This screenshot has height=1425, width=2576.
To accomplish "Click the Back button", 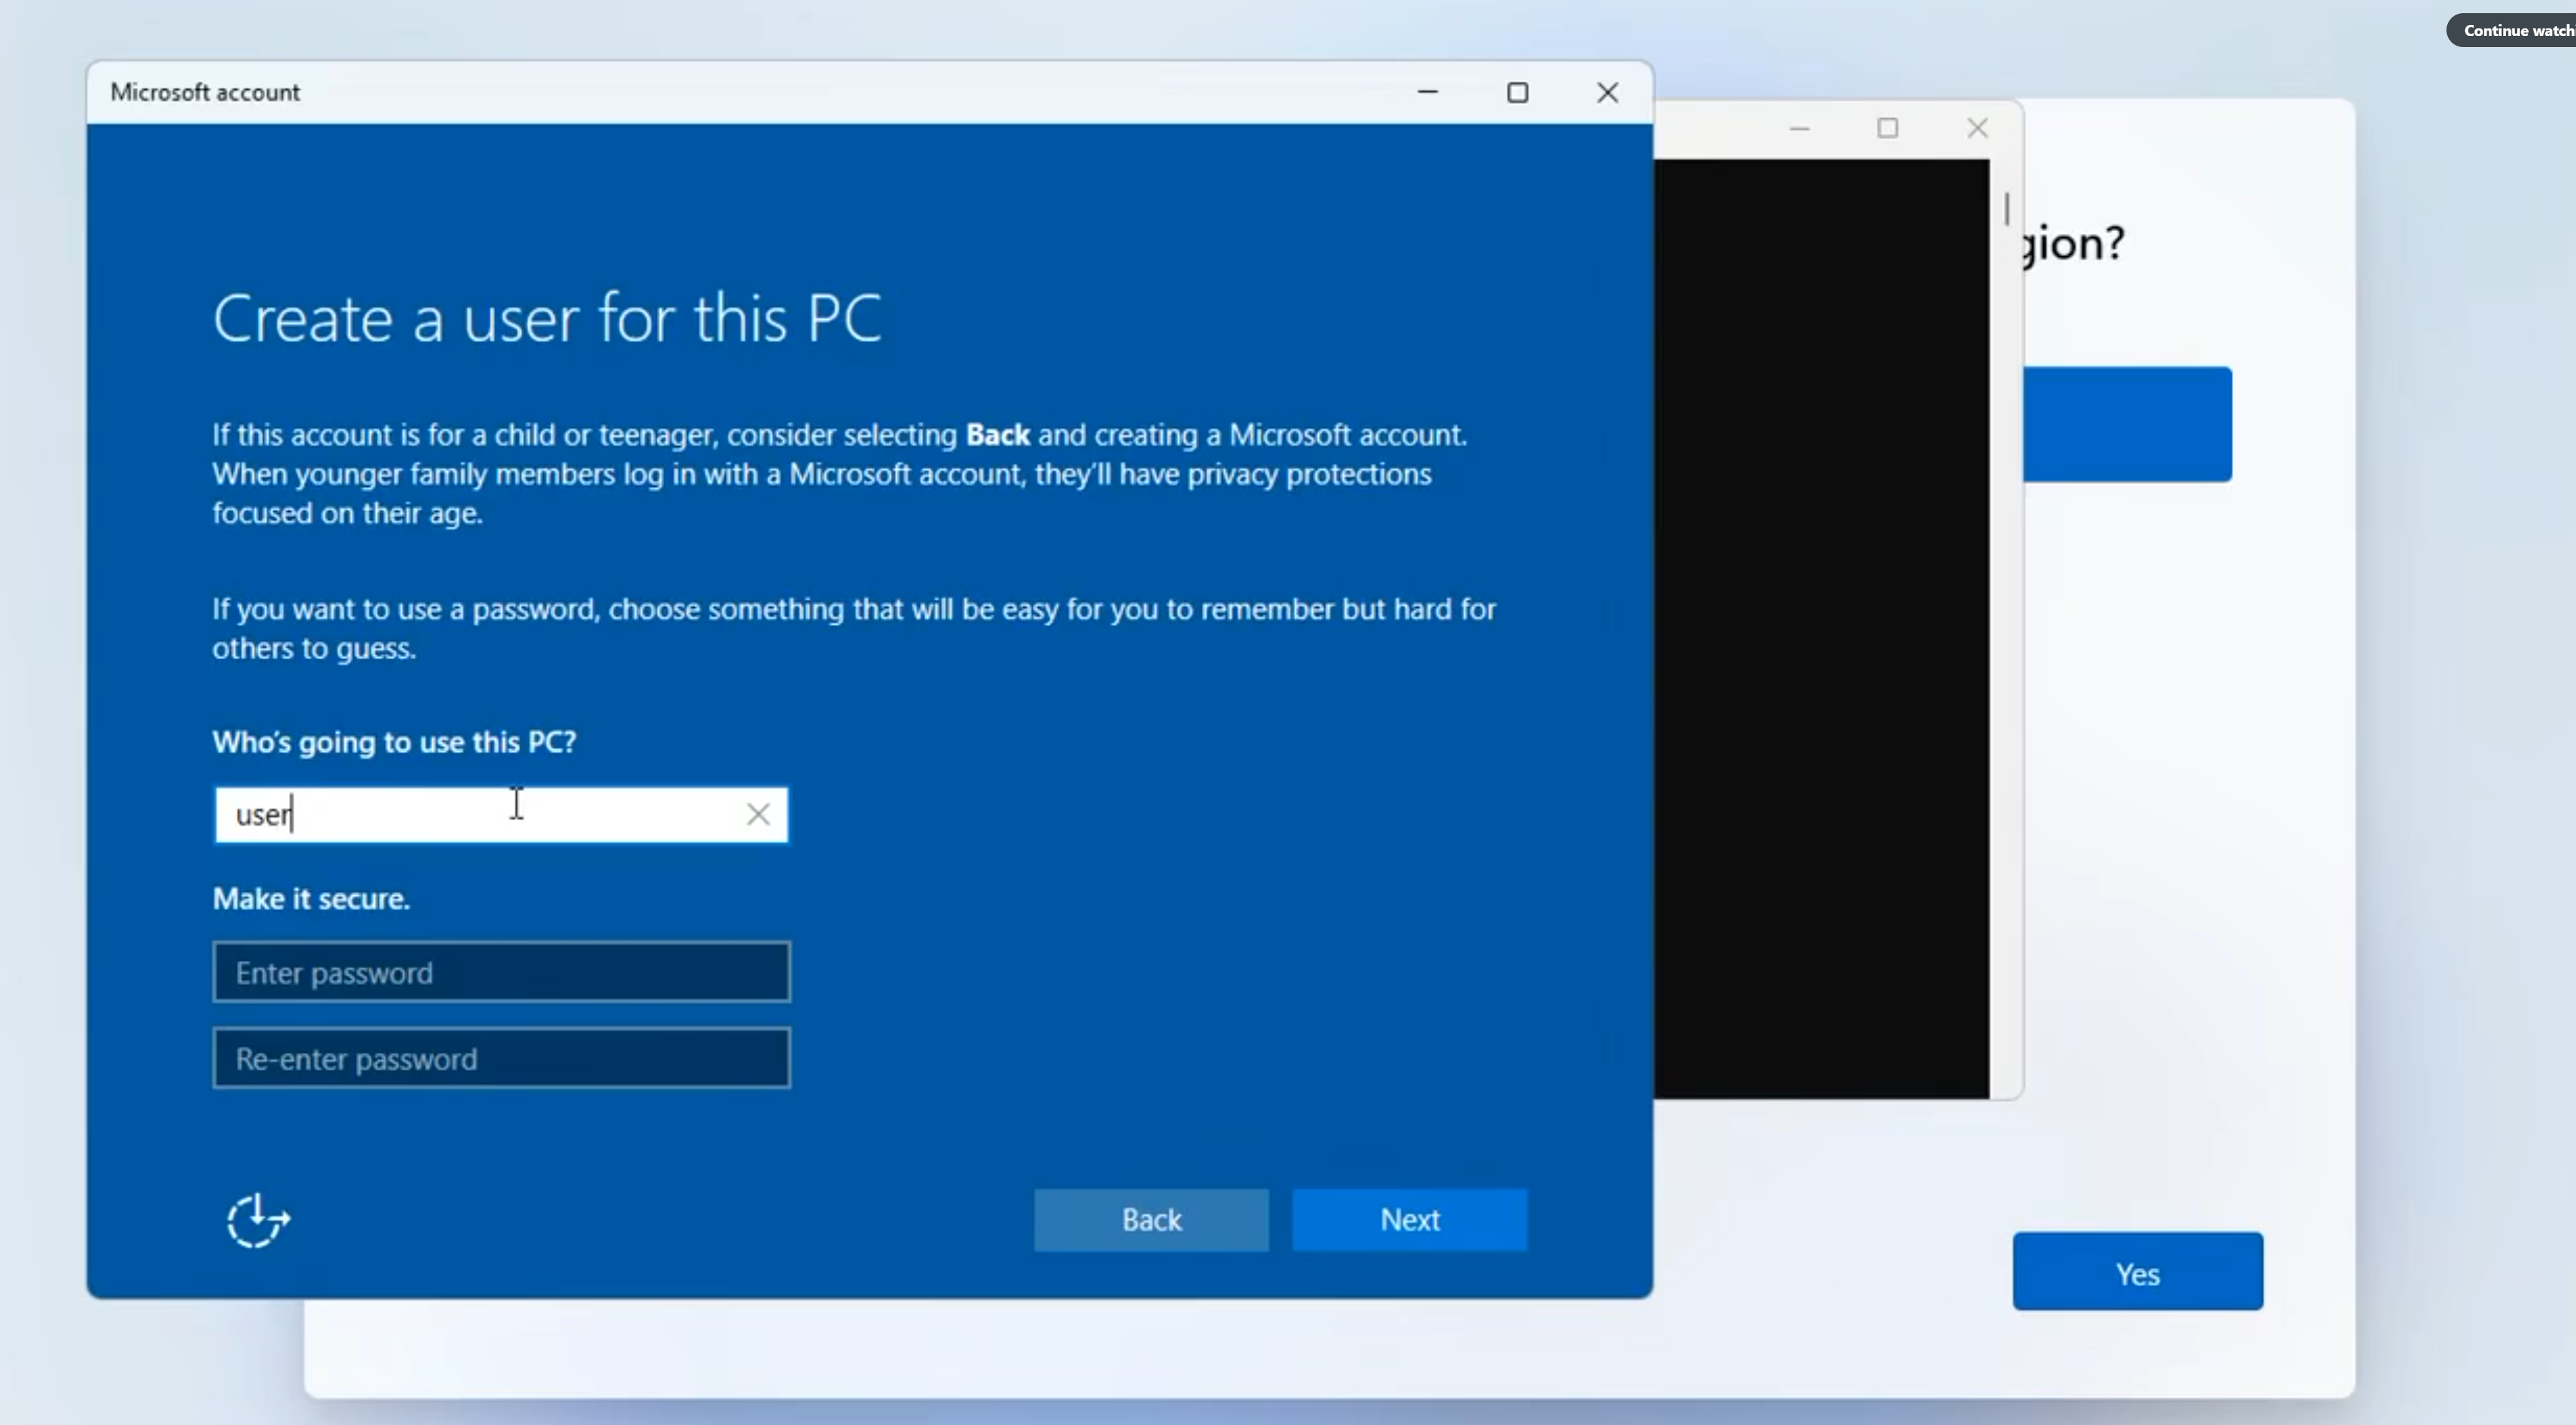I will (x=1151, y=1219).
